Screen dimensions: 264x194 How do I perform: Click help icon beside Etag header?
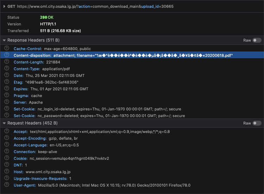click(x=6, y=82)
